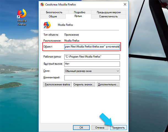Switch to the Безопасность tab
The height and width of the screenshot is (132, 168).
(x=54, y=12)
